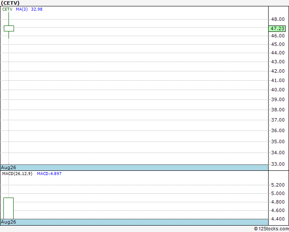The image size is (289, 232).
Task: Click the 43.00 price axis label
Action: coord(278,62)
